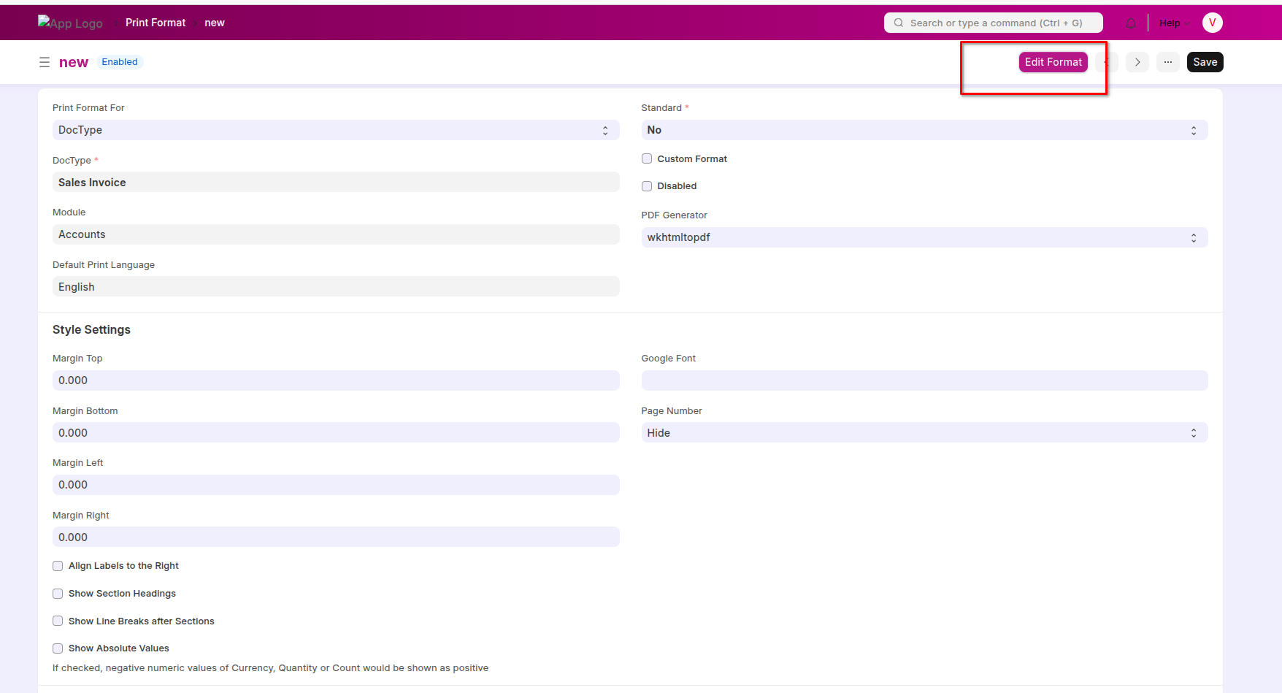
Task: Open the PDF Generator dropdown
Action: tap(924, 237)
